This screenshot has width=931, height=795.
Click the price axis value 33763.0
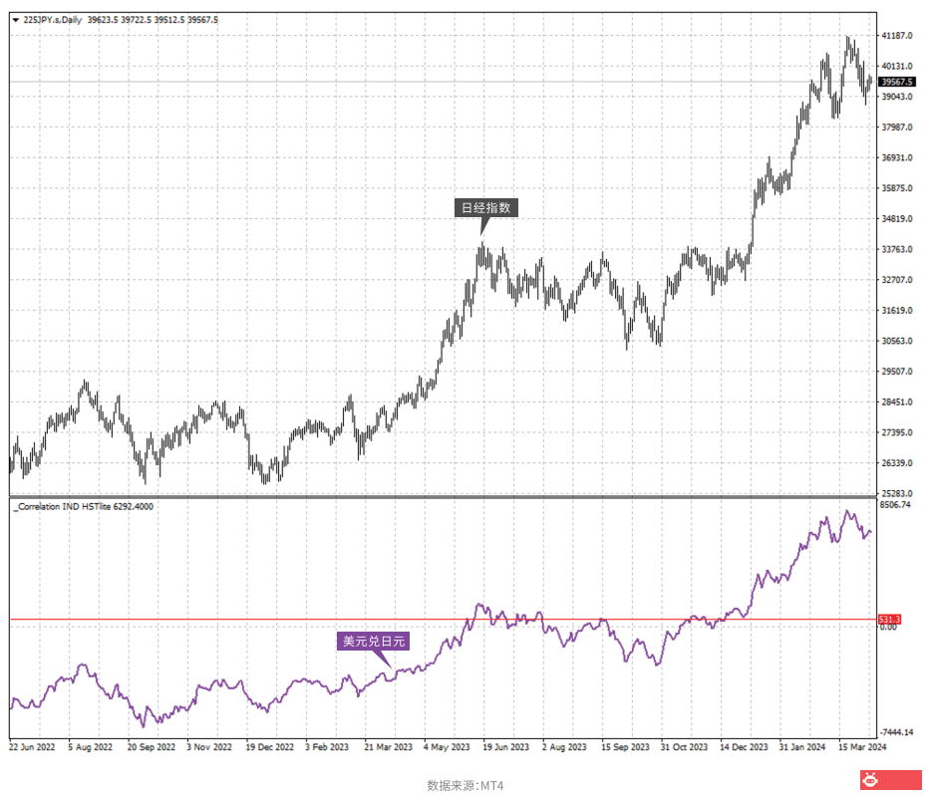(x=896, y=250)
